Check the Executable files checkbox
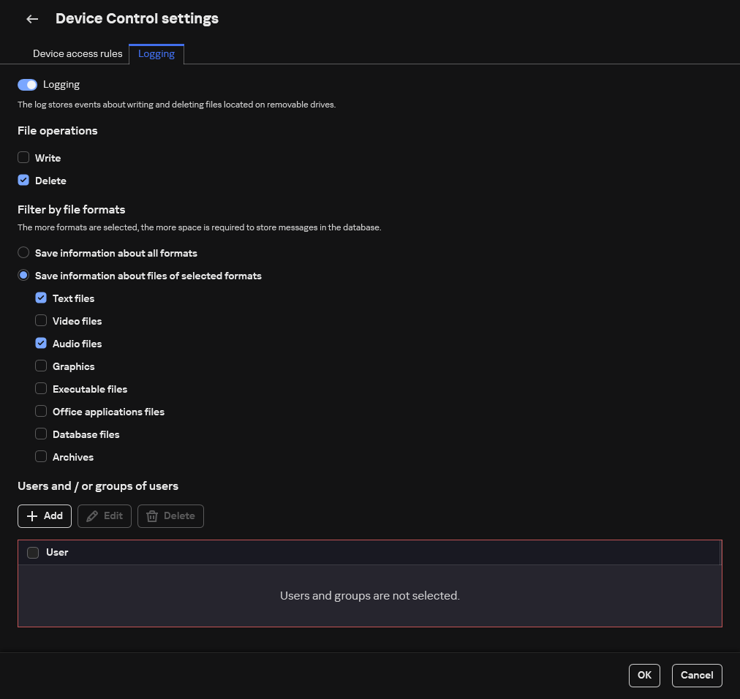The image size is (740, 699). tap(41, 389)
